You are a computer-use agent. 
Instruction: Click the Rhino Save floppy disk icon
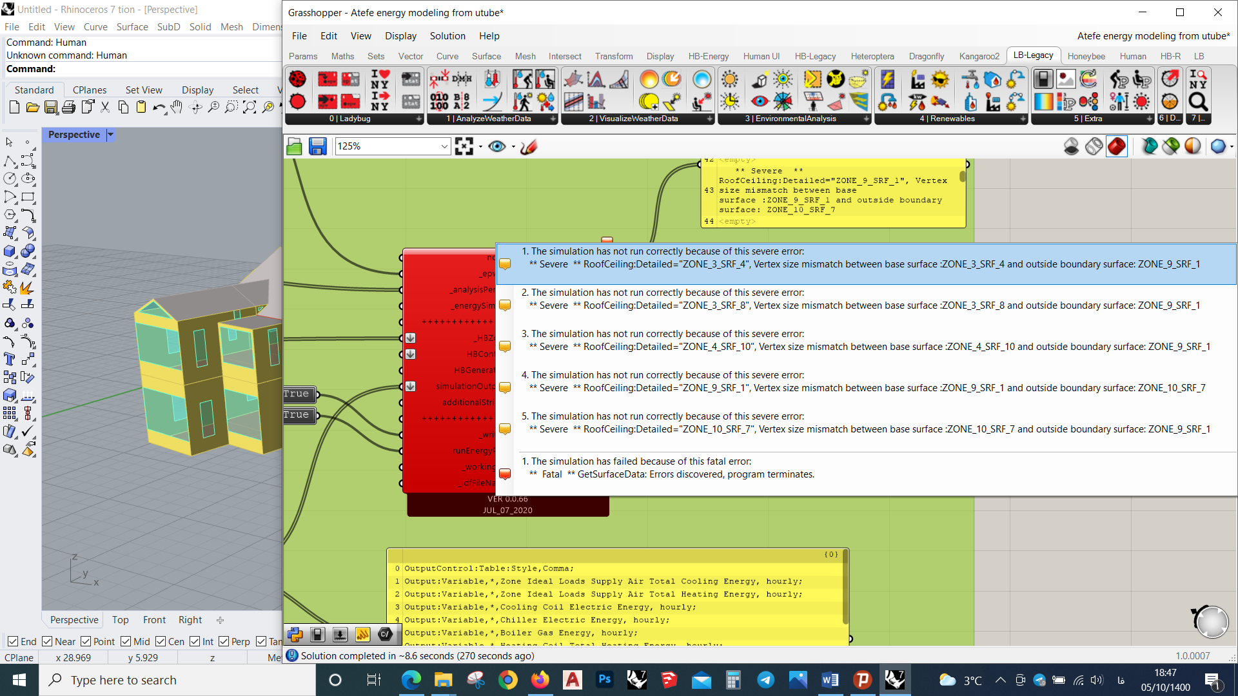pyautogui.click(x=50, y=107)
